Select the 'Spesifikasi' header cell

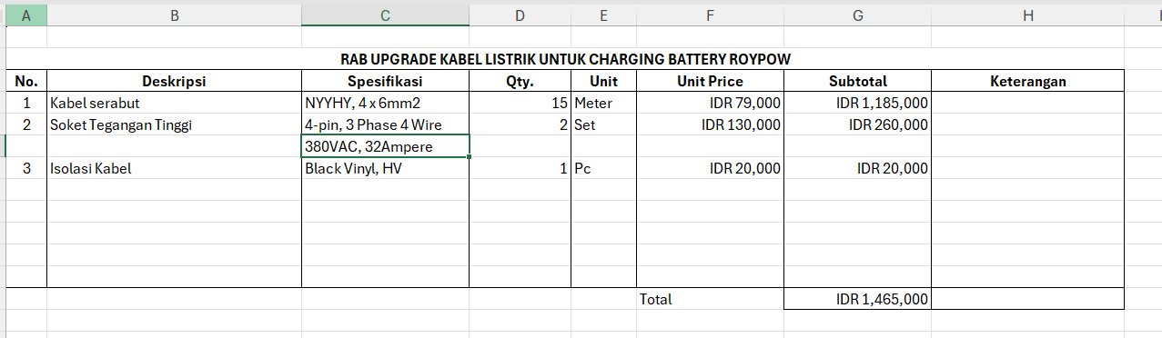point(385,81)
